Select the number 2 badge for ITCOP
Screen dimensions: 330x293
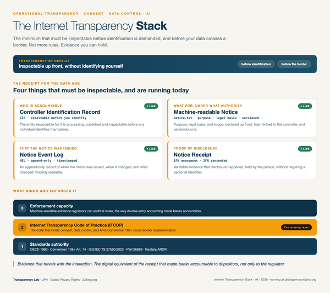[22, 227]
